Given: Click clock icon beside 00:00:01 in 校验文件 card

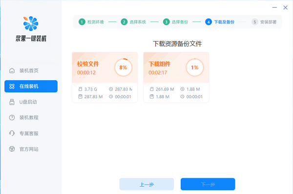Looking at the screenshot, I should tap(111, 97).
